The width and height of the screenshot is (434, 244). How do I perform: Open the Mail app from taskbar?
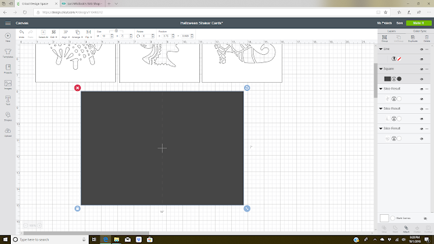(x=127, y=239)
